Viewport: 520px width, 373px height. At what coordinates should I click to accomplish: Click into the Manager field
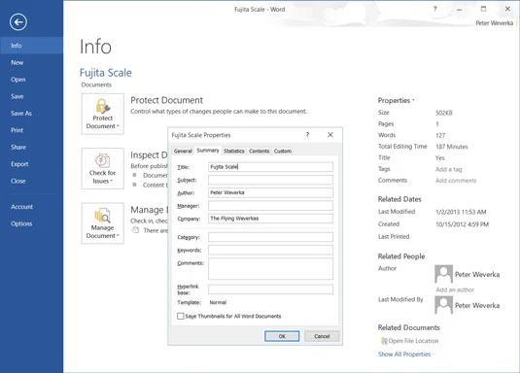coord(270,206)
